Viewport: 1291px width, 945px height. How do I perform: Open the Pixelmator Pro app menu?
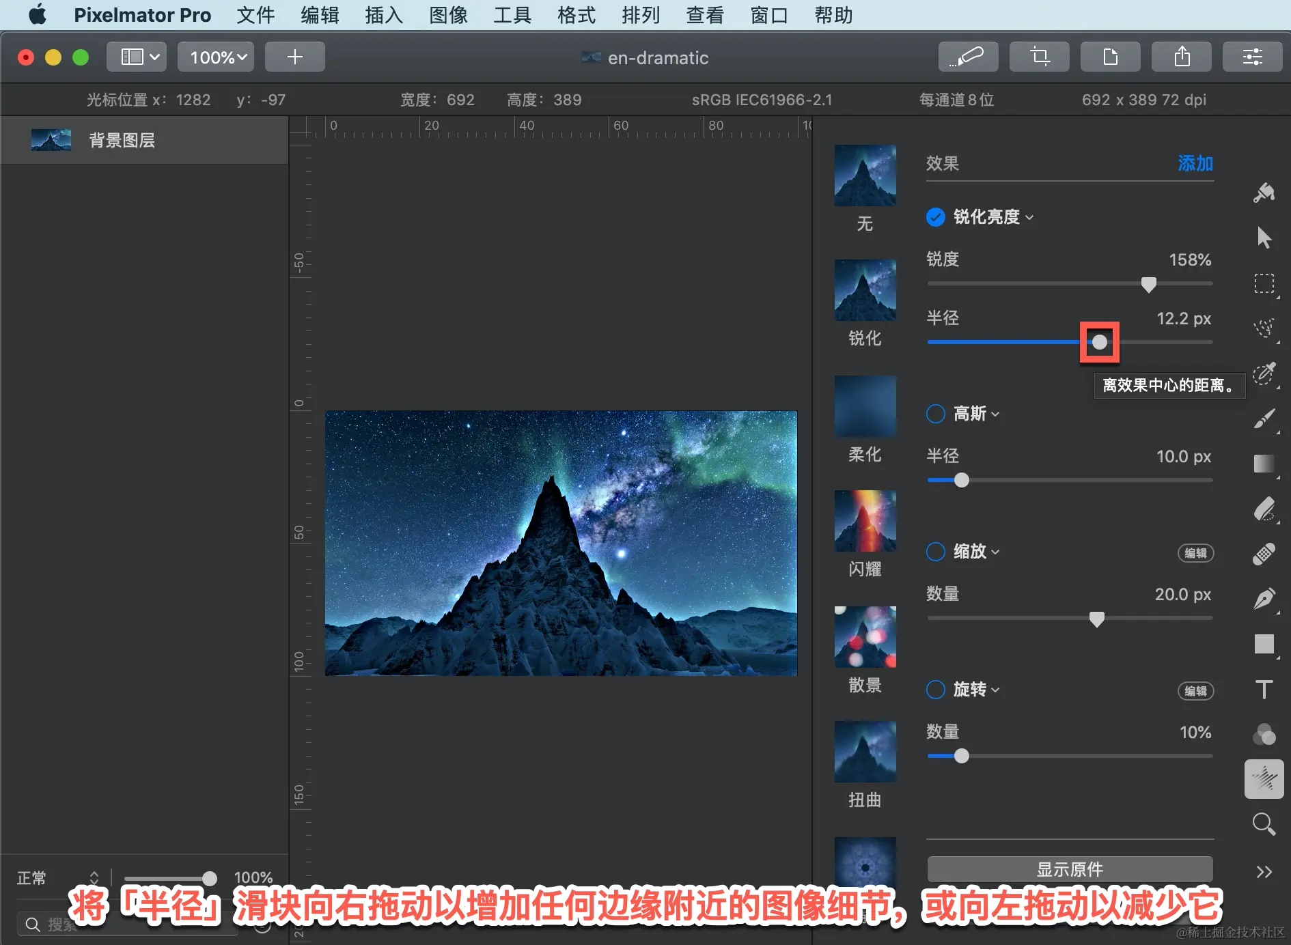(142, 15)
